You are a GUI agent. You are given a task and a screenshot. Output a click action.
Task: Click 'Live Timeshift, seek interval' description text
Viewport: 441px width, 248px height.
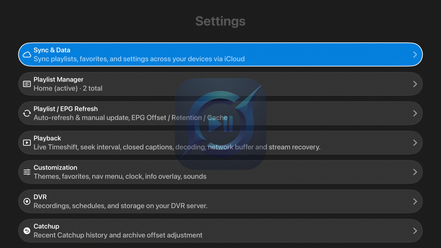coord(177,147)
